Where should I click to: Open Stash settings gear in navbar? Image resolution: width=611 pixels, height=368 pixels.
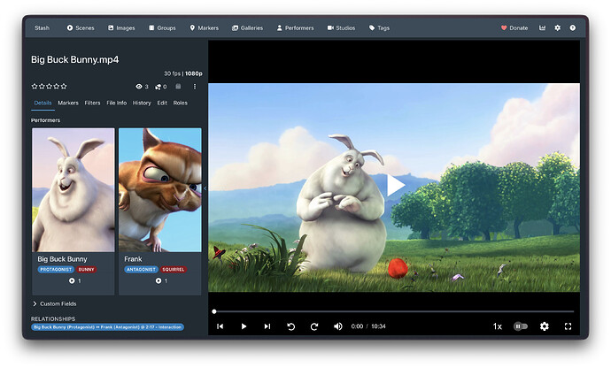point(558,28)
